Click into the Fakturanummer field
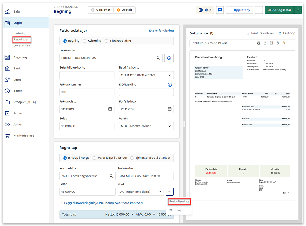This screenshot has height=226, width=306. (87, 92)
